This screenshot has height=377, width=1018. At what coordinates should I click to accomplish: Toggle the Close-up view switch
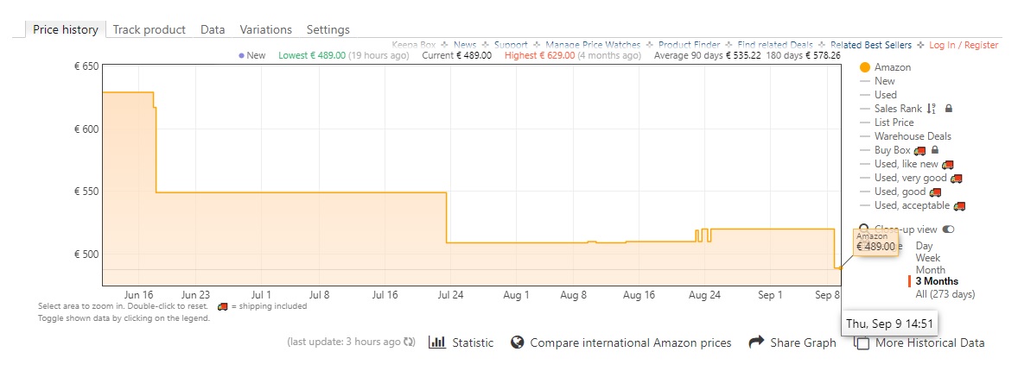(x=948, y=229)
